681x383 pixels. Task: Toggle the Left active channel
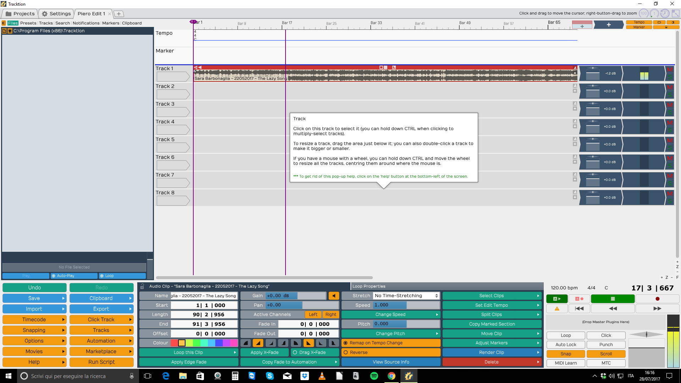click(313, 315)
